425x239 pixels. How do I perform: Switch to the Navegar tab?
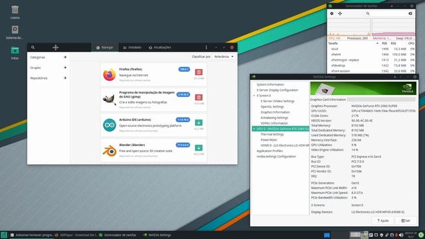coord(105,47)
